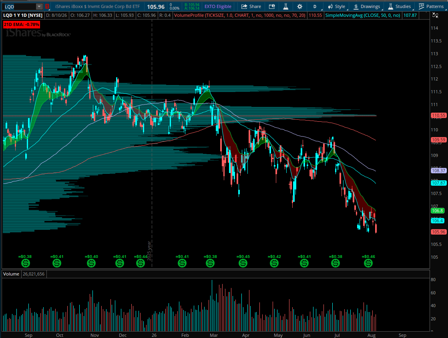Click the L: 105.93 low value

click(x=125, y=15)
